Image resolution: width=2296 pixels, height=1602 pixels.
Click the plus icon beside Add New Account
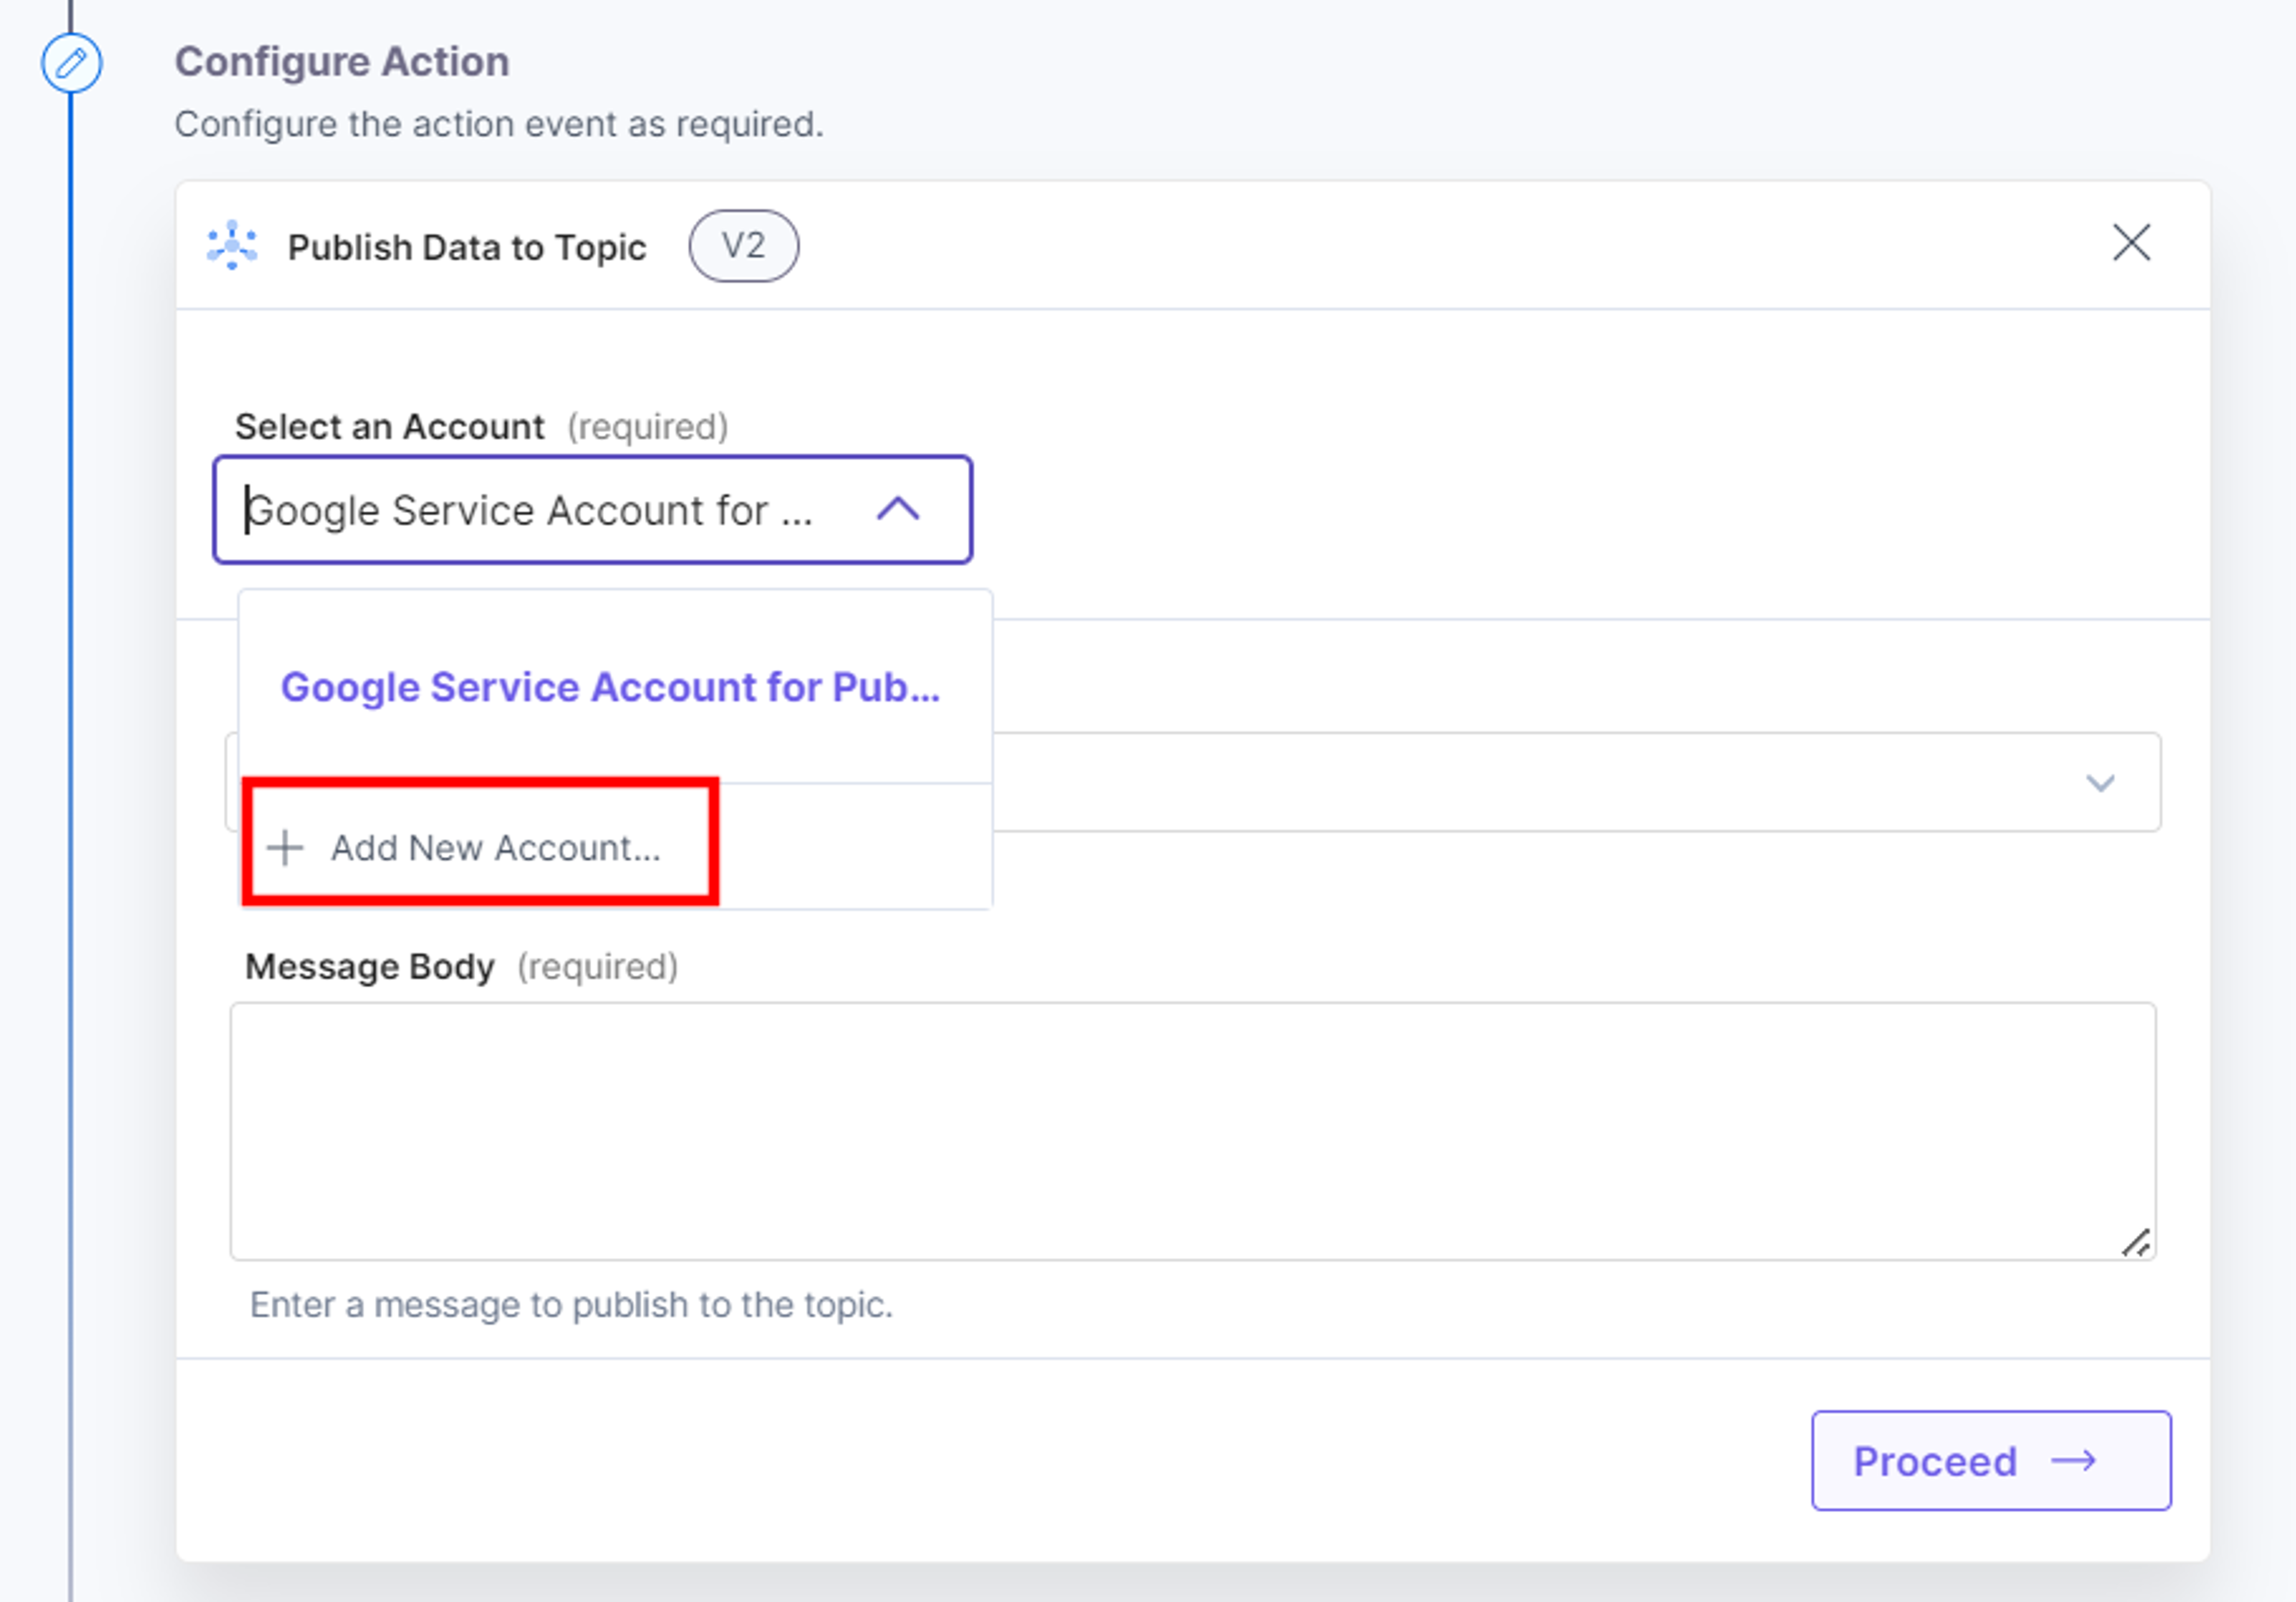click(x=285, y=848)
